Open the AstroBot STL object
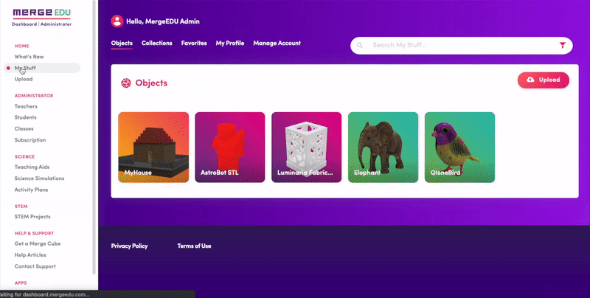This screenshot has width=590, height=298. (x=230, y=147)
